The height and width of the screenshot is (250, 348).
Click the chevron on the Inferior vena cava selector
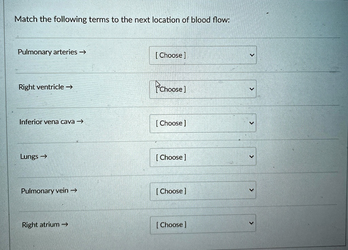251,122
